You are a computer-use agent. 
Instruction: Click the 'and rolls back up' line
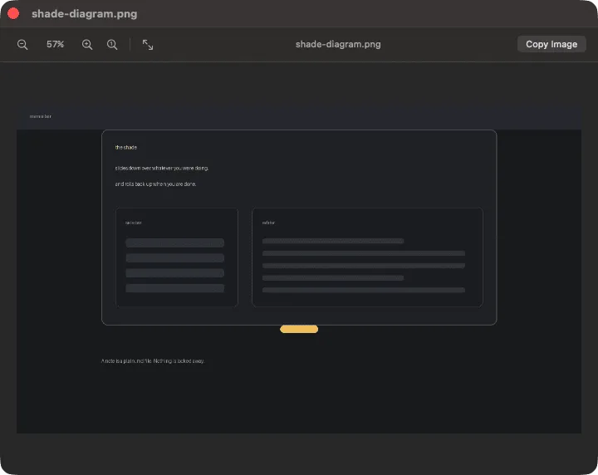click(x=155, y=184)
